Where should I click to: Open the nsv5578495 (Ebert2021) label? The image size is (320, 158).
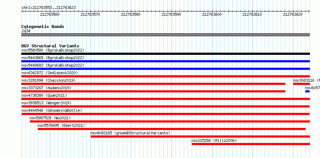point(61,125)
